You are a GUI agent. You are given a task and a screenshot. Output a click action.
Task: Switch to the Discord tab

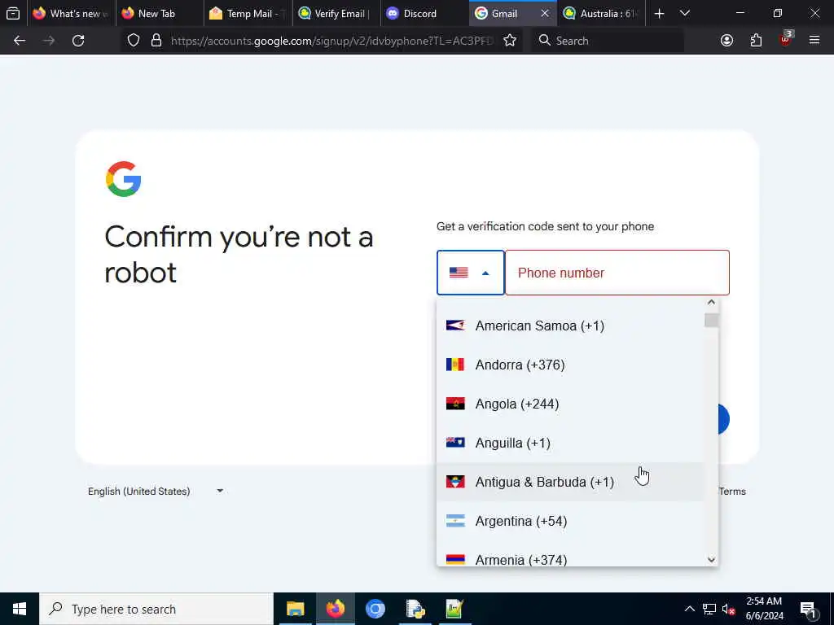[424, 14]
